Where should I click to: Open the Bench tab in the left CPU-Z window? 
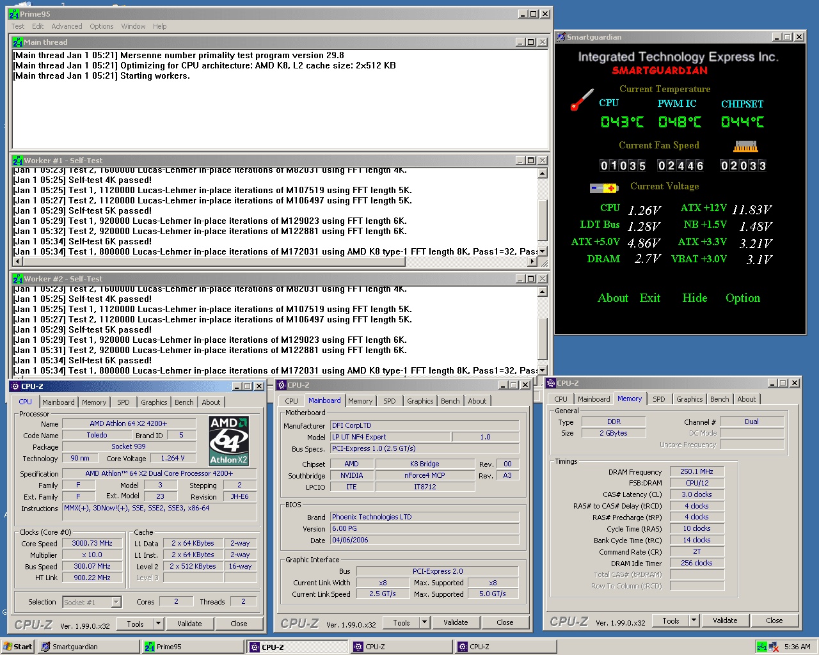184,402
